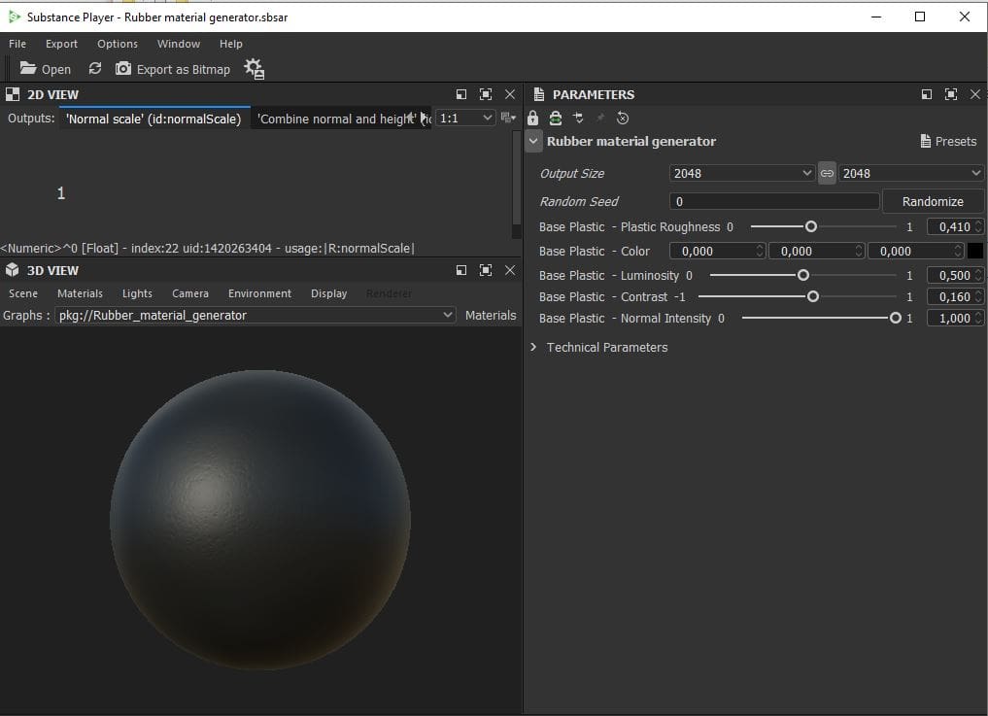988x716 pixels.
Task: Click the Random Seed input field
Action: (774, 202)
